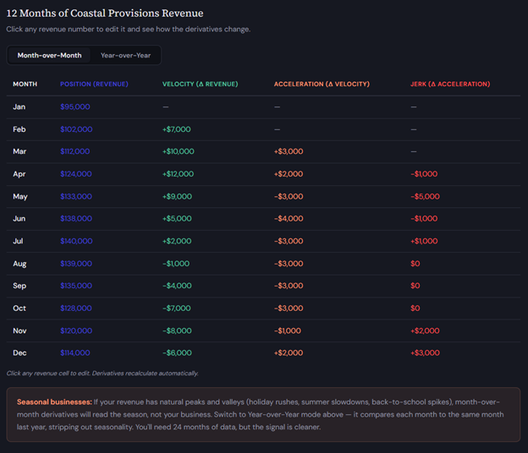Click the Velocity (Δ Revenue) column header
Image resolution: width=528 pixels, height=453 pixels.
coord(200,84)
